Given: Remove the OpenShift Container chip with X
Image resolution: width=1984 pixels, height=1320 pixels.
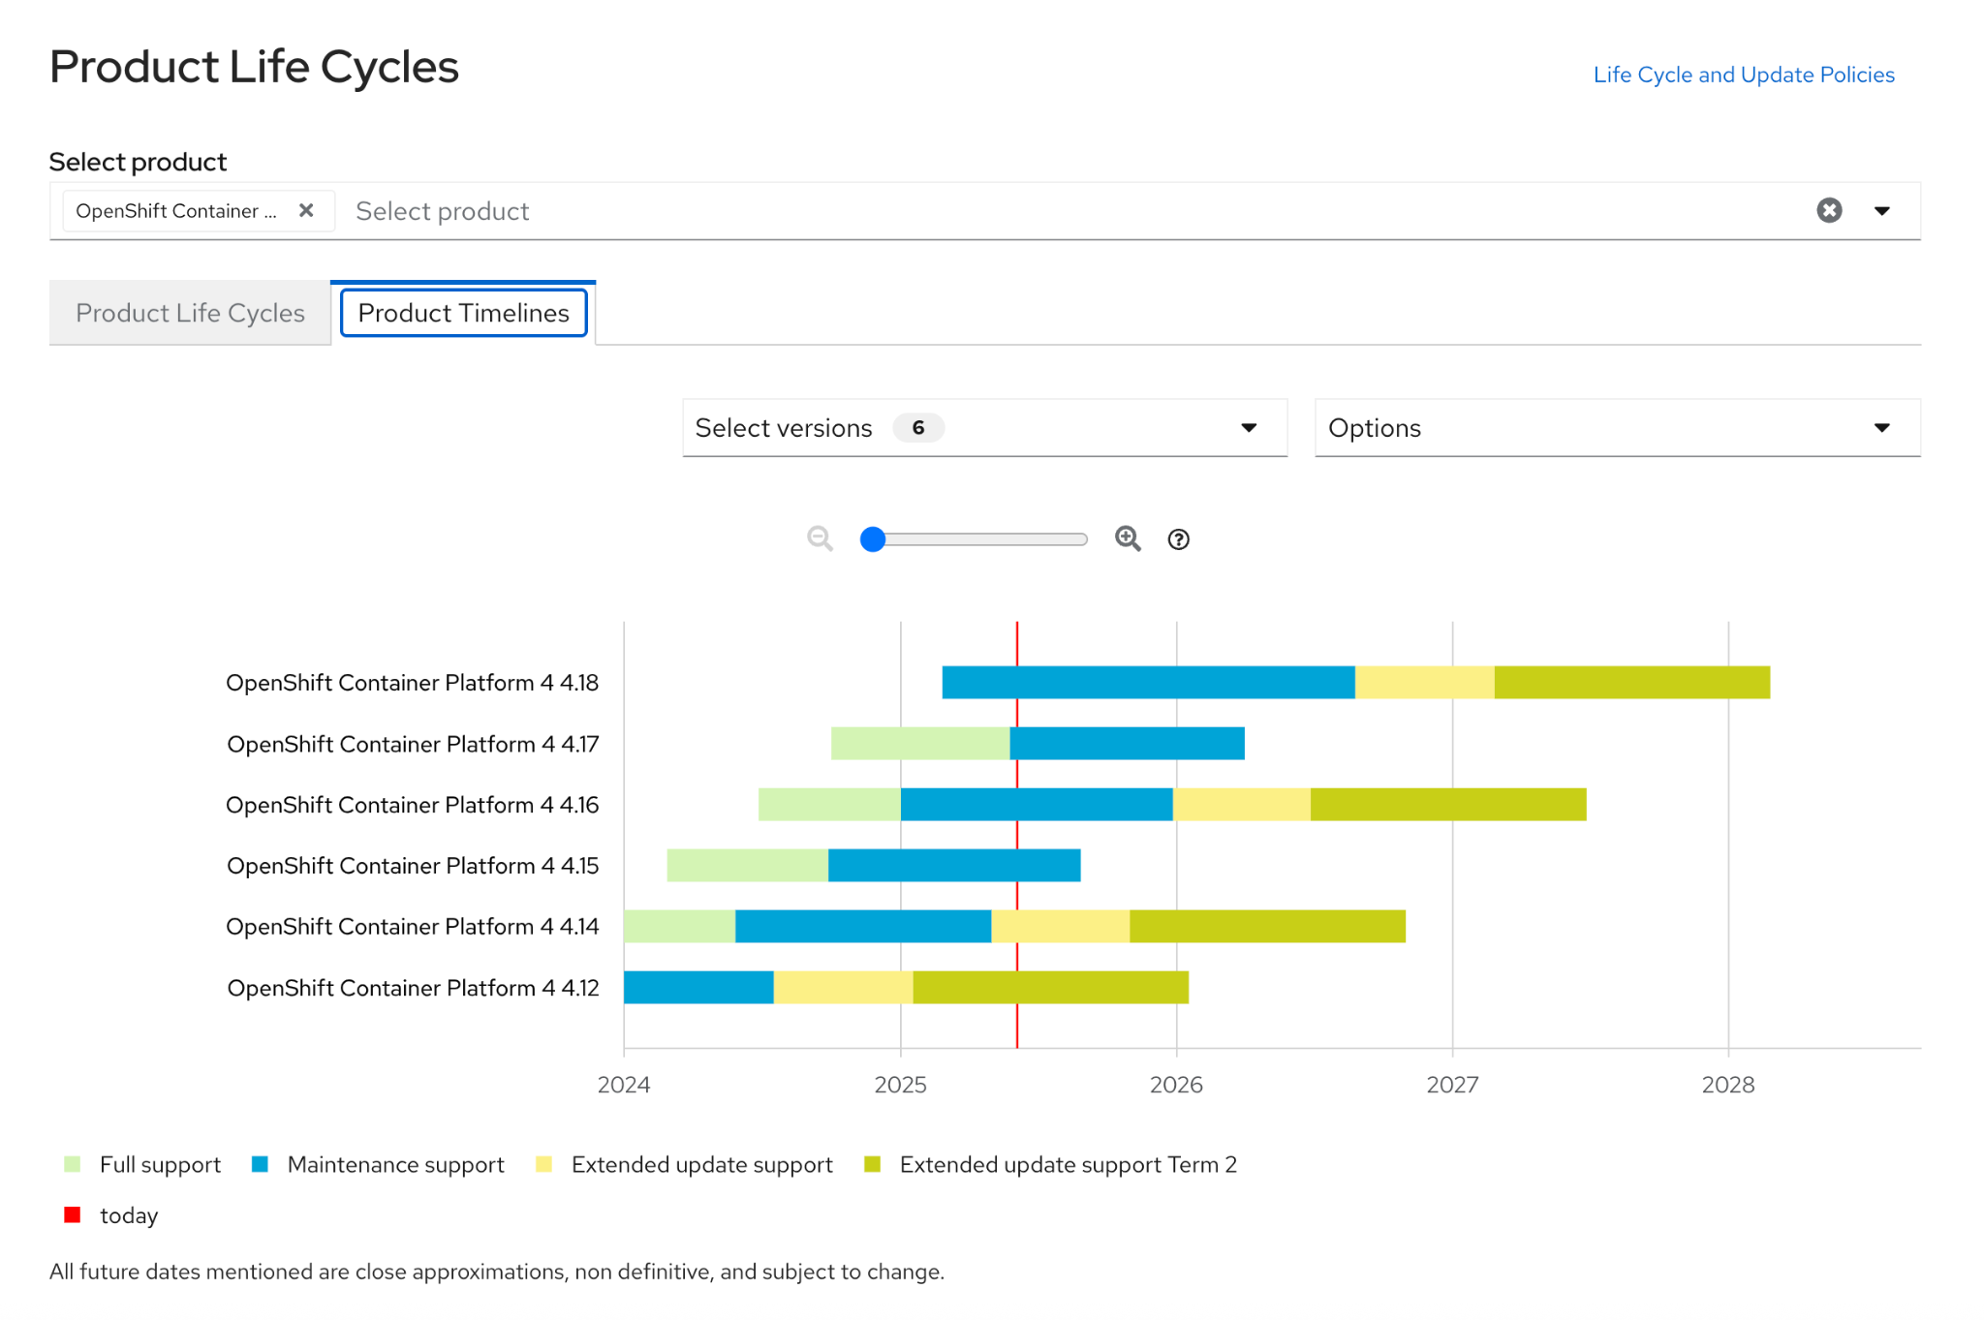Looking at the screenshot, I should 306,210.
